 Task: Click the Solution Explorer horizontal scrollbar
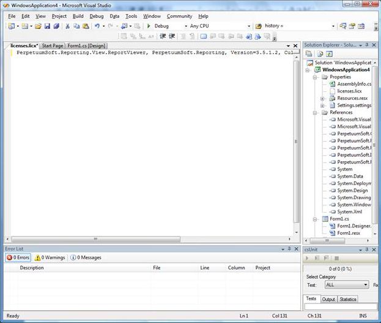(x=327, y=241)
